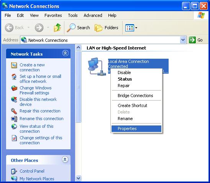Viewport: 210px width, 183px height.
Task: Click the Create a new connection icon
Action: [x=14, y=65]
